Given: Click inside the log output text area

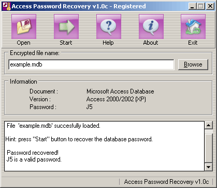Looking at the screenshot, I should [104, 146].
